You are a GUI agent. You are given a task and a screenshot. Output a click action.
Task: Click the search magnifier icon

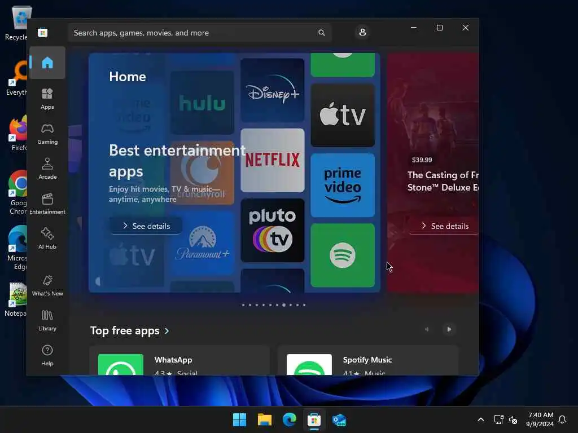click(321, 32)
